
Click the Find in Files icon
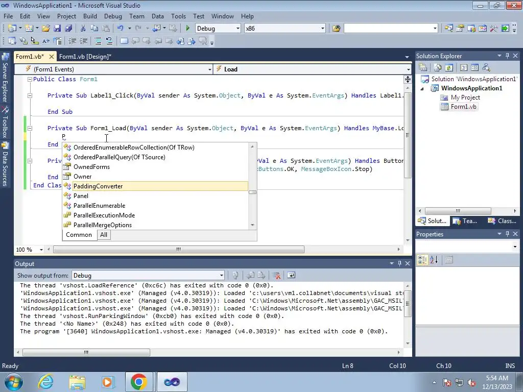(336, 29)
